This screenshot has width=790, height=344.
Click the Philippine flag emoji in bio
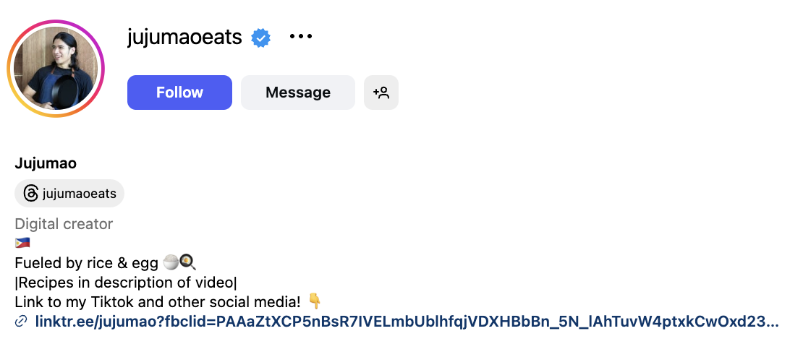[x=22, y=243]
